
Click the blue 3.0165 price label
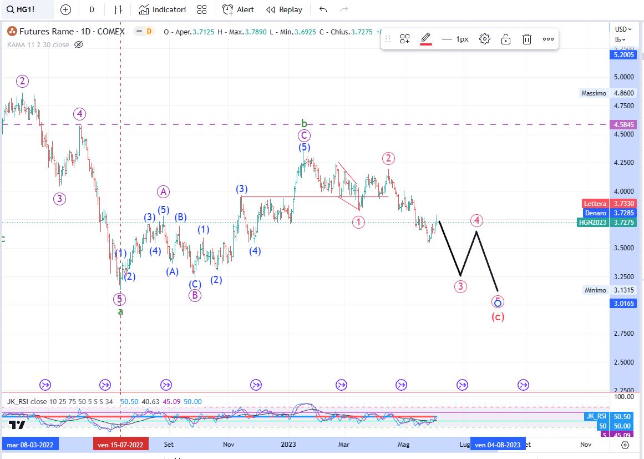pos(623,303)
